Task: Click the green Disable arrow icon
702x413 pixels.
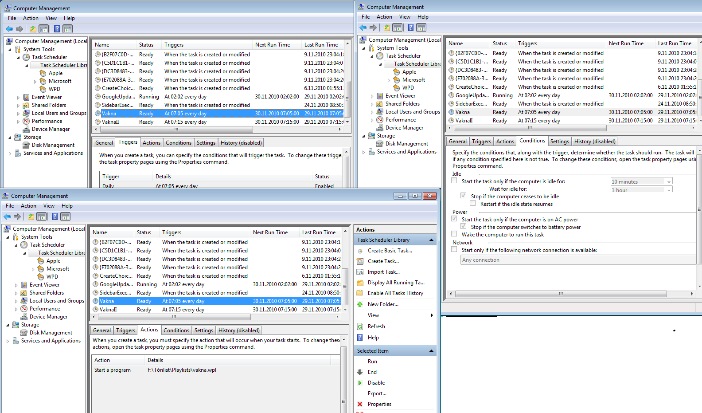Action: point(360,383)
